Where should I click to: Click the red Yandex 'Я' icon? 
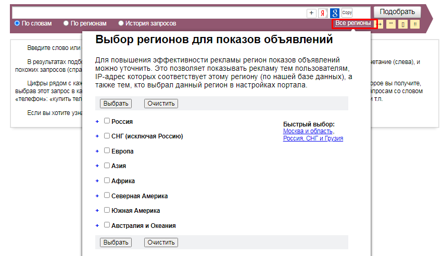pyautogui.click(x=323, y=13)
